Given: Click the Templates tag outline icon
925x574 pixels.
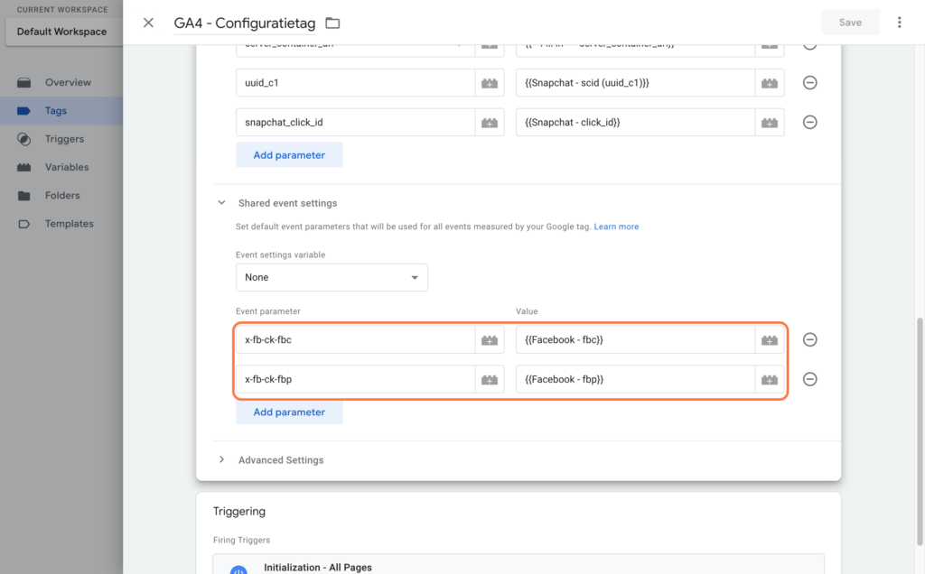Looking at the screenshot, I should point(24,224).
